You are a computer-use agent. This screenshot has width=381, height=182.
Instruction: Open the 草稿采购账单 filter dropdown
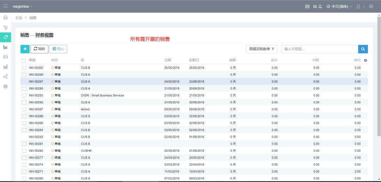pyautogui.click(x=261, y=49)
